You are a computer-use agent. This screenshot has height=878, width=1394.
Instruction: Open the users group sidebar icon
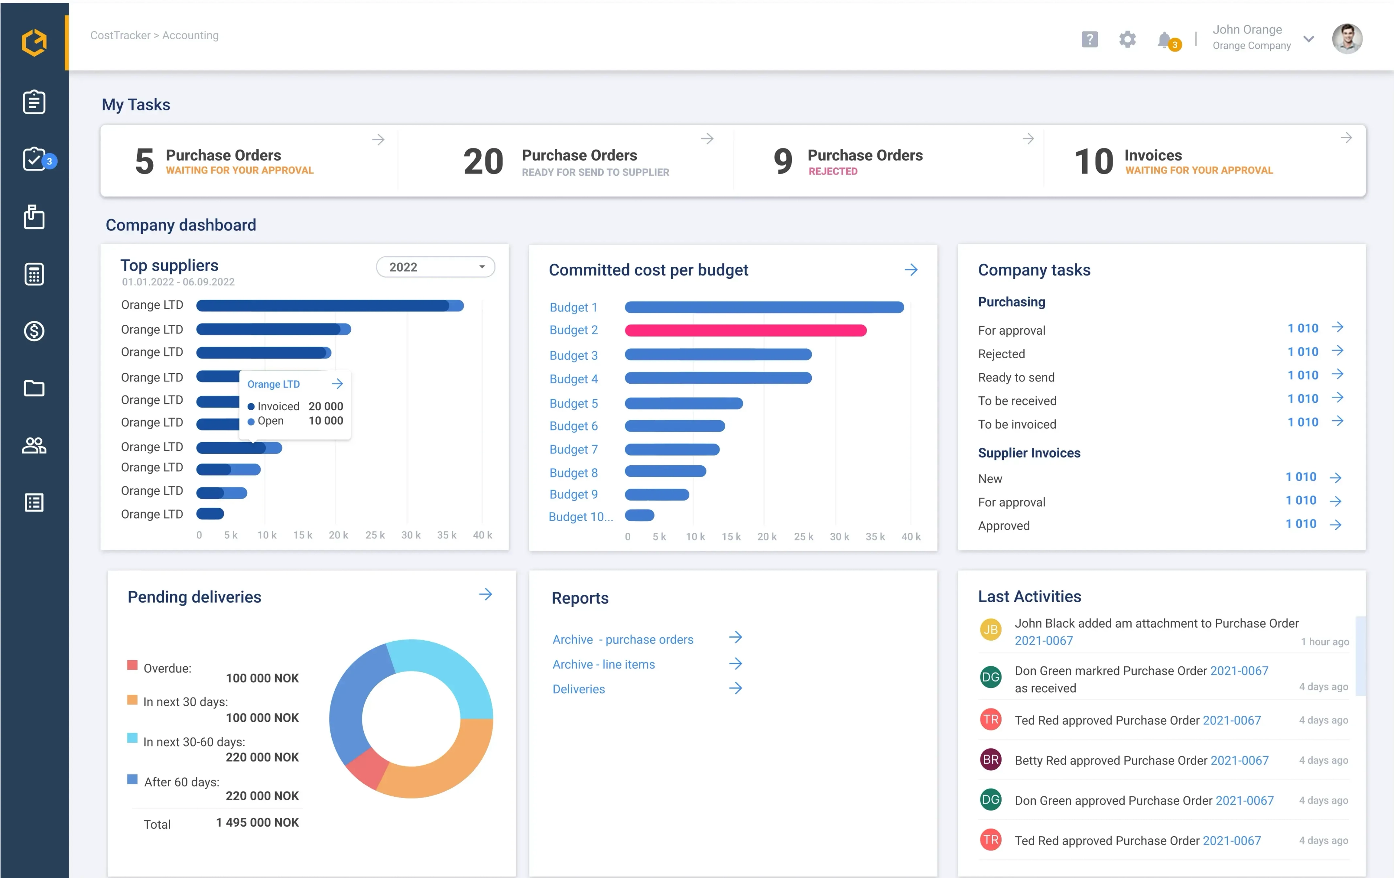(34, 445)
